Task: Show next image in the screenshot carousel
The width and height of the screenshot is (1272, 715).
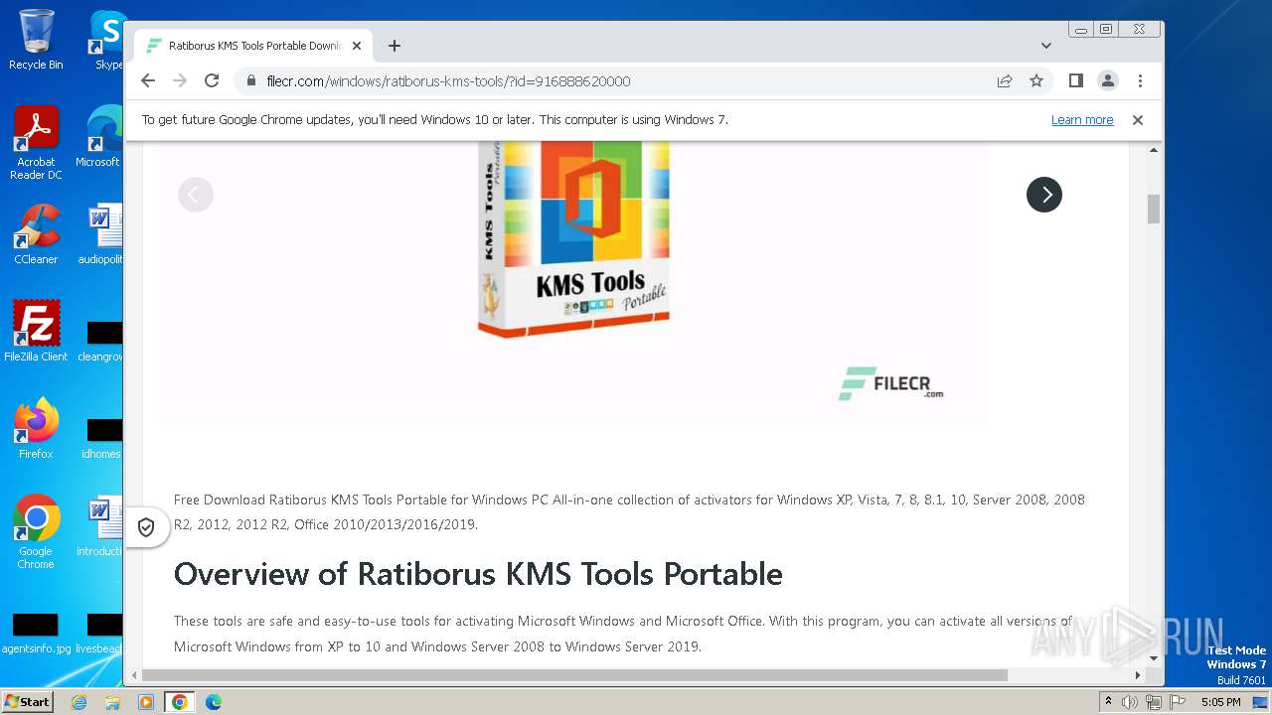Action: click(x=1044, y=195)
